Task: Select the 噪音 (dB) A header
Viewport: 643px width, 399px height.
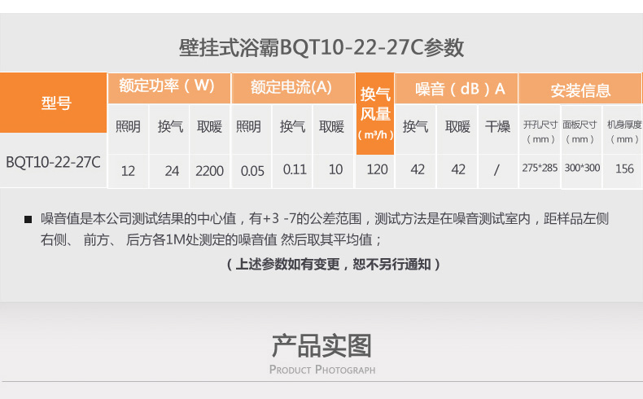Action: pos(456,89)
